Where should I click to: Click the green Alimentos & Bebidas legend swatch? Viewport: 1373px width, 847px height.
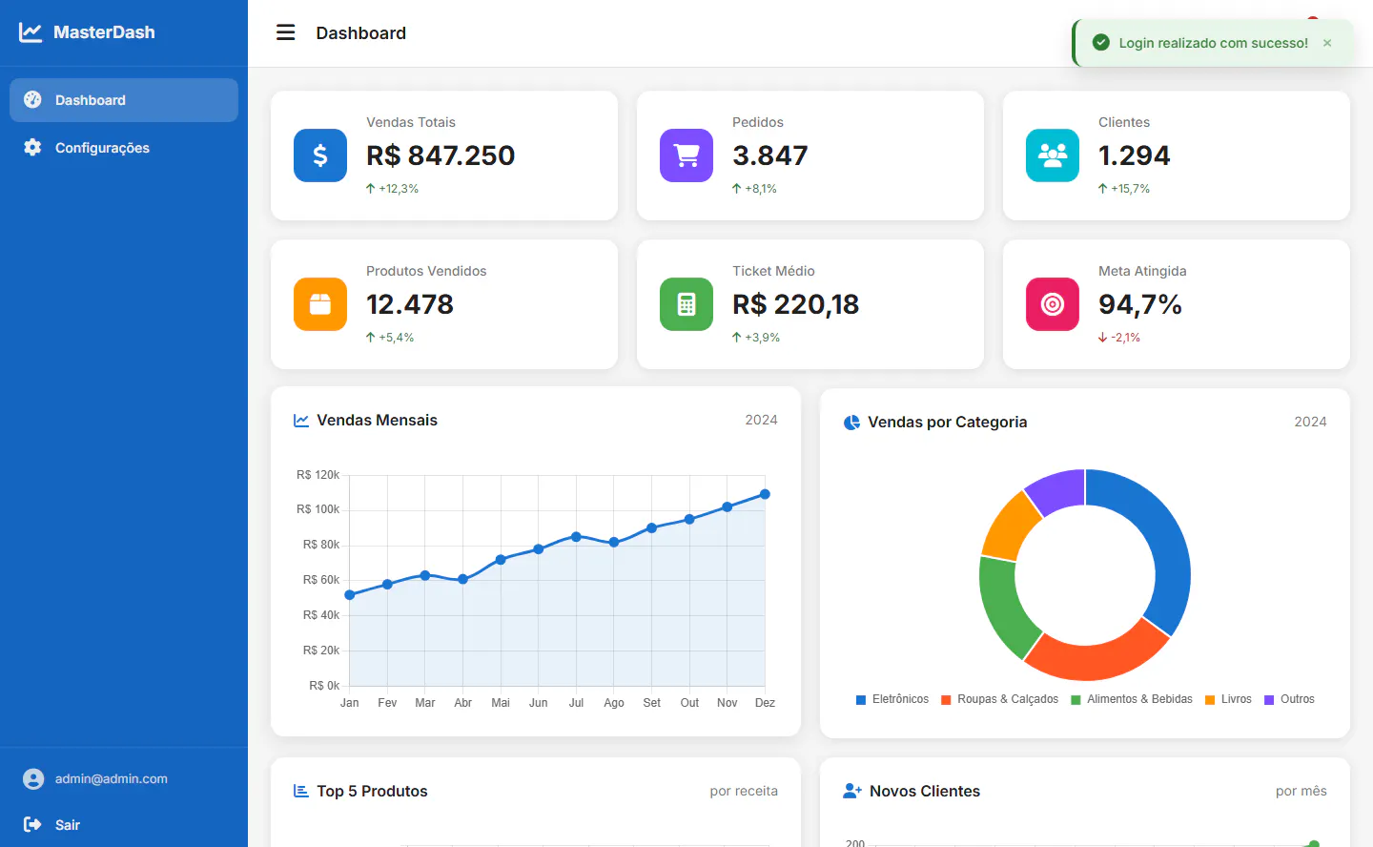click(x=1076, y=700)
